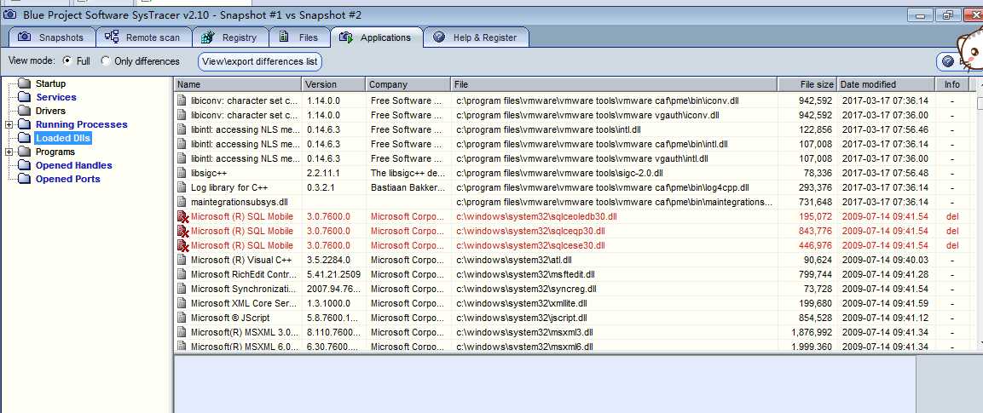
Task: Select Services in the tree
Action: (x=55, y=97)
